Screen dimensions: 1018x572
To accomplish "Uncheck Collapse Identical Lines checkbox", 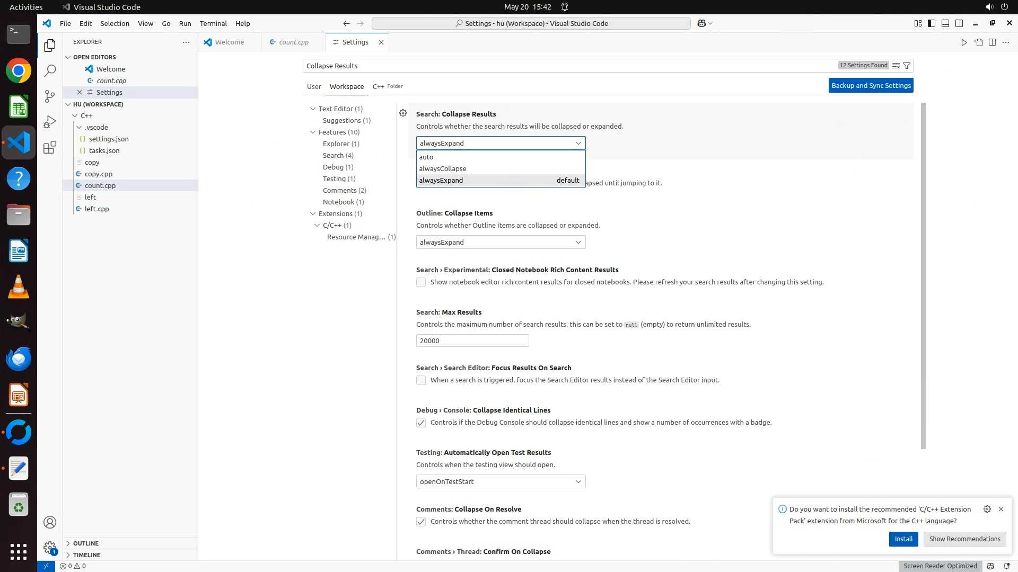I will click(x=421, y=423).
